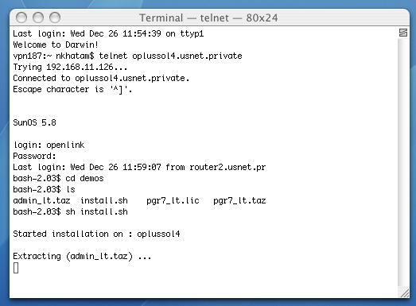Click the vertical scrollbar track
This screenshot has height=306, width=416.
(x=403, y=162)
